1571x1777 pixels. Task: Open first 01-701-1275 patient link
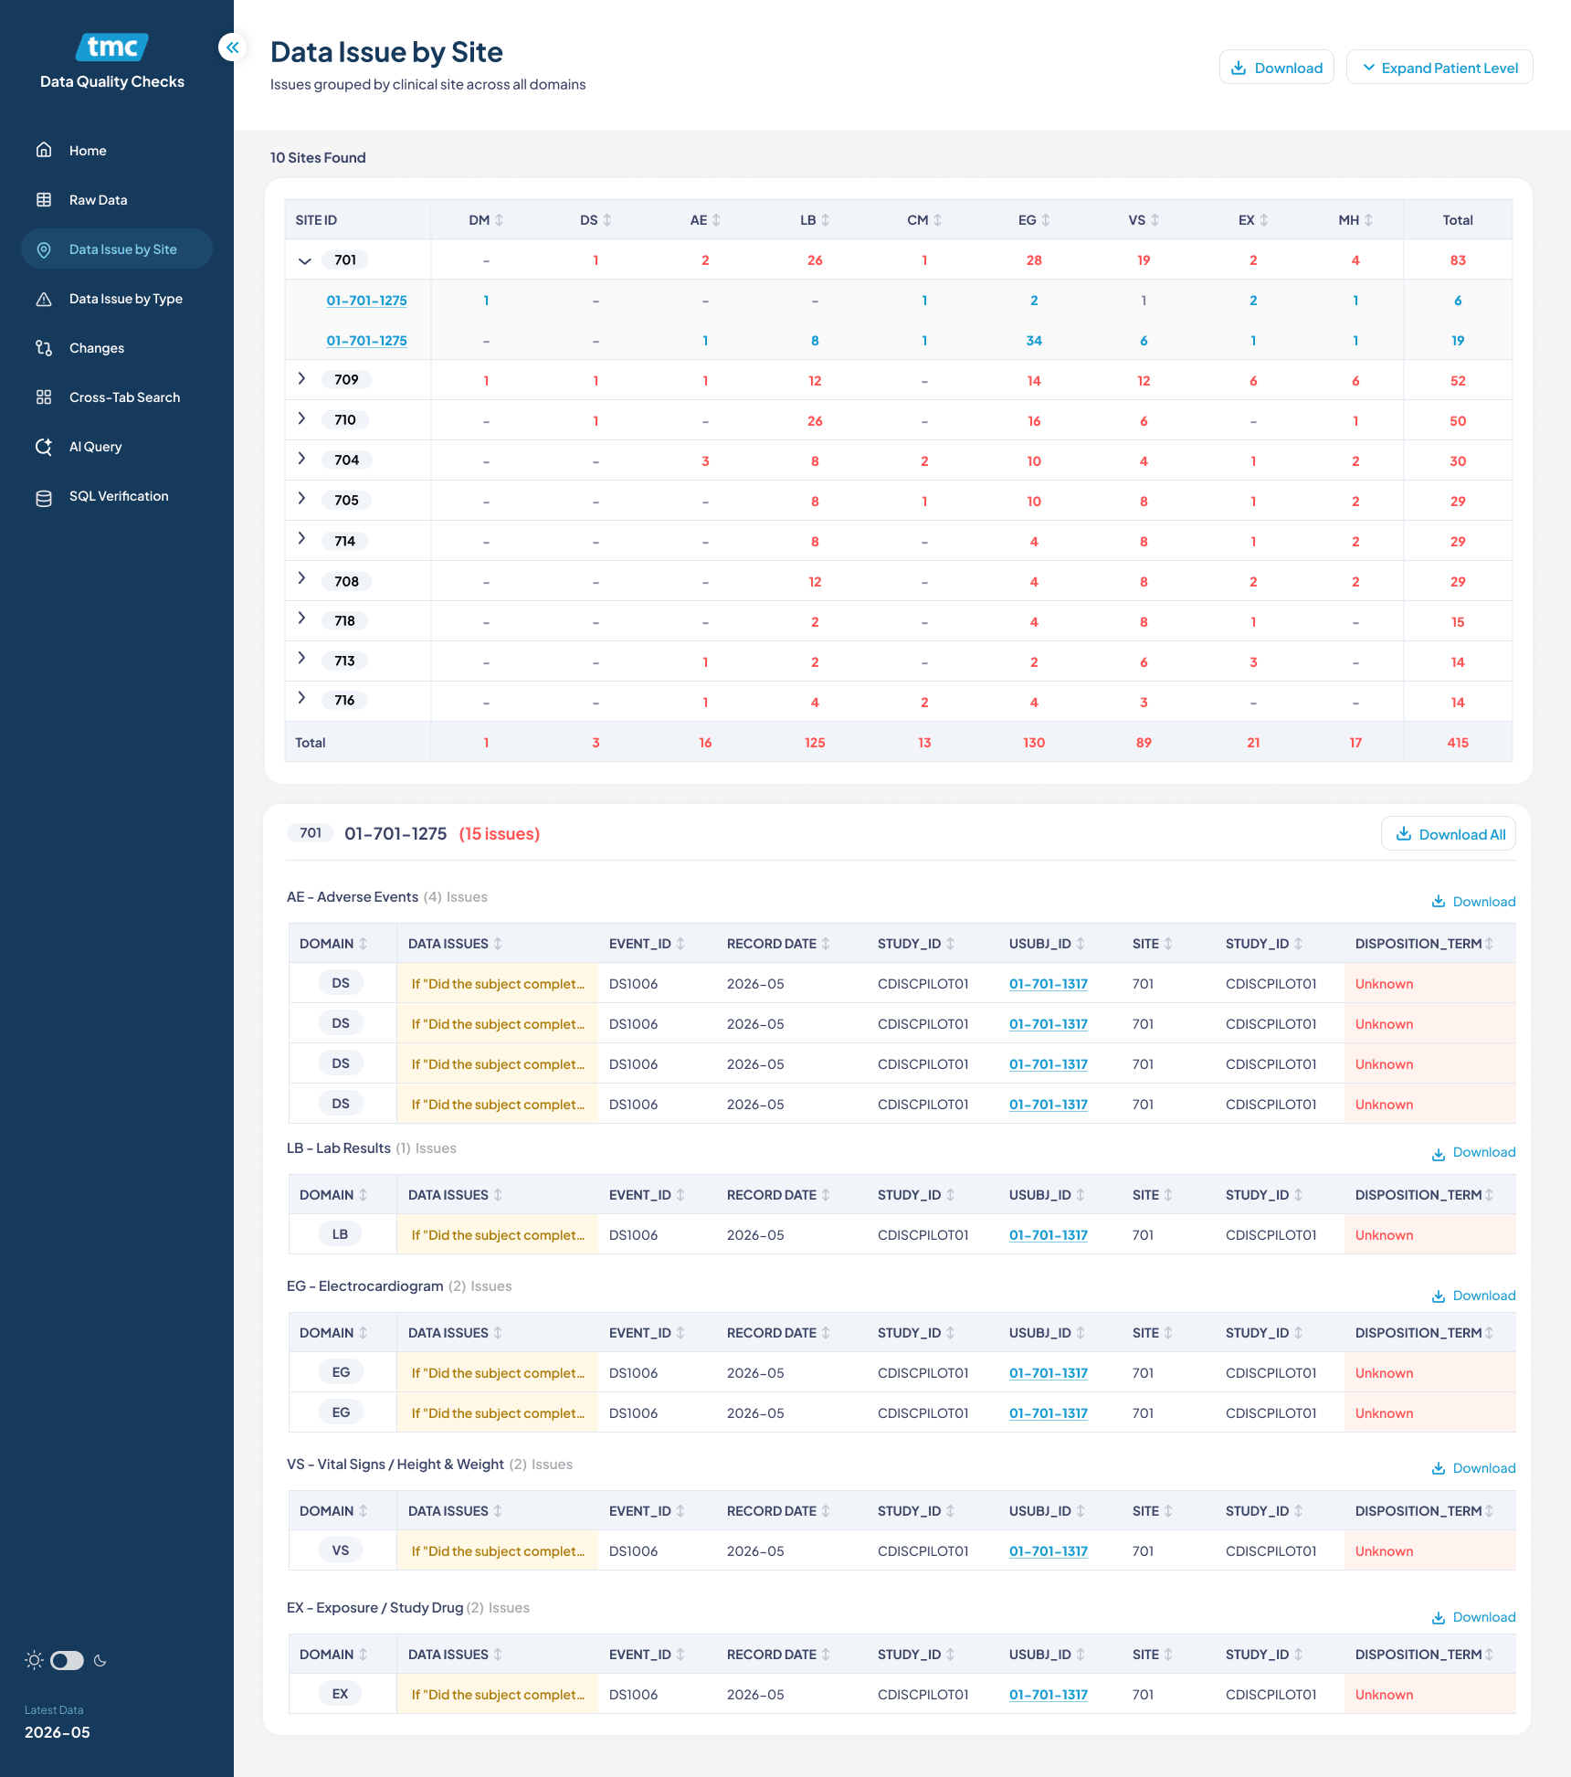[x=366, y=301]
